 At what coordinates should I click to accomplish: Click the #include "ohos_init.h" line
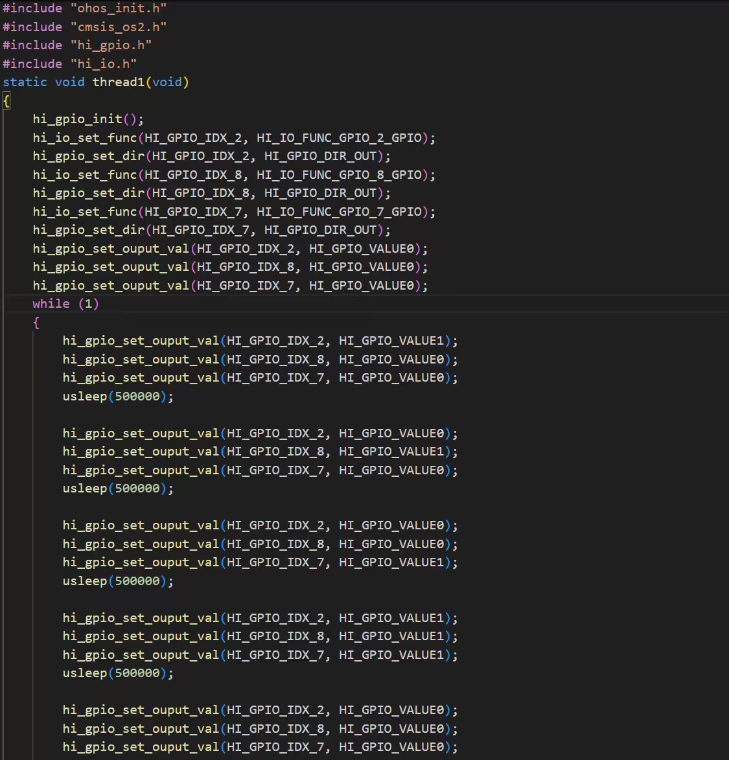84,8
